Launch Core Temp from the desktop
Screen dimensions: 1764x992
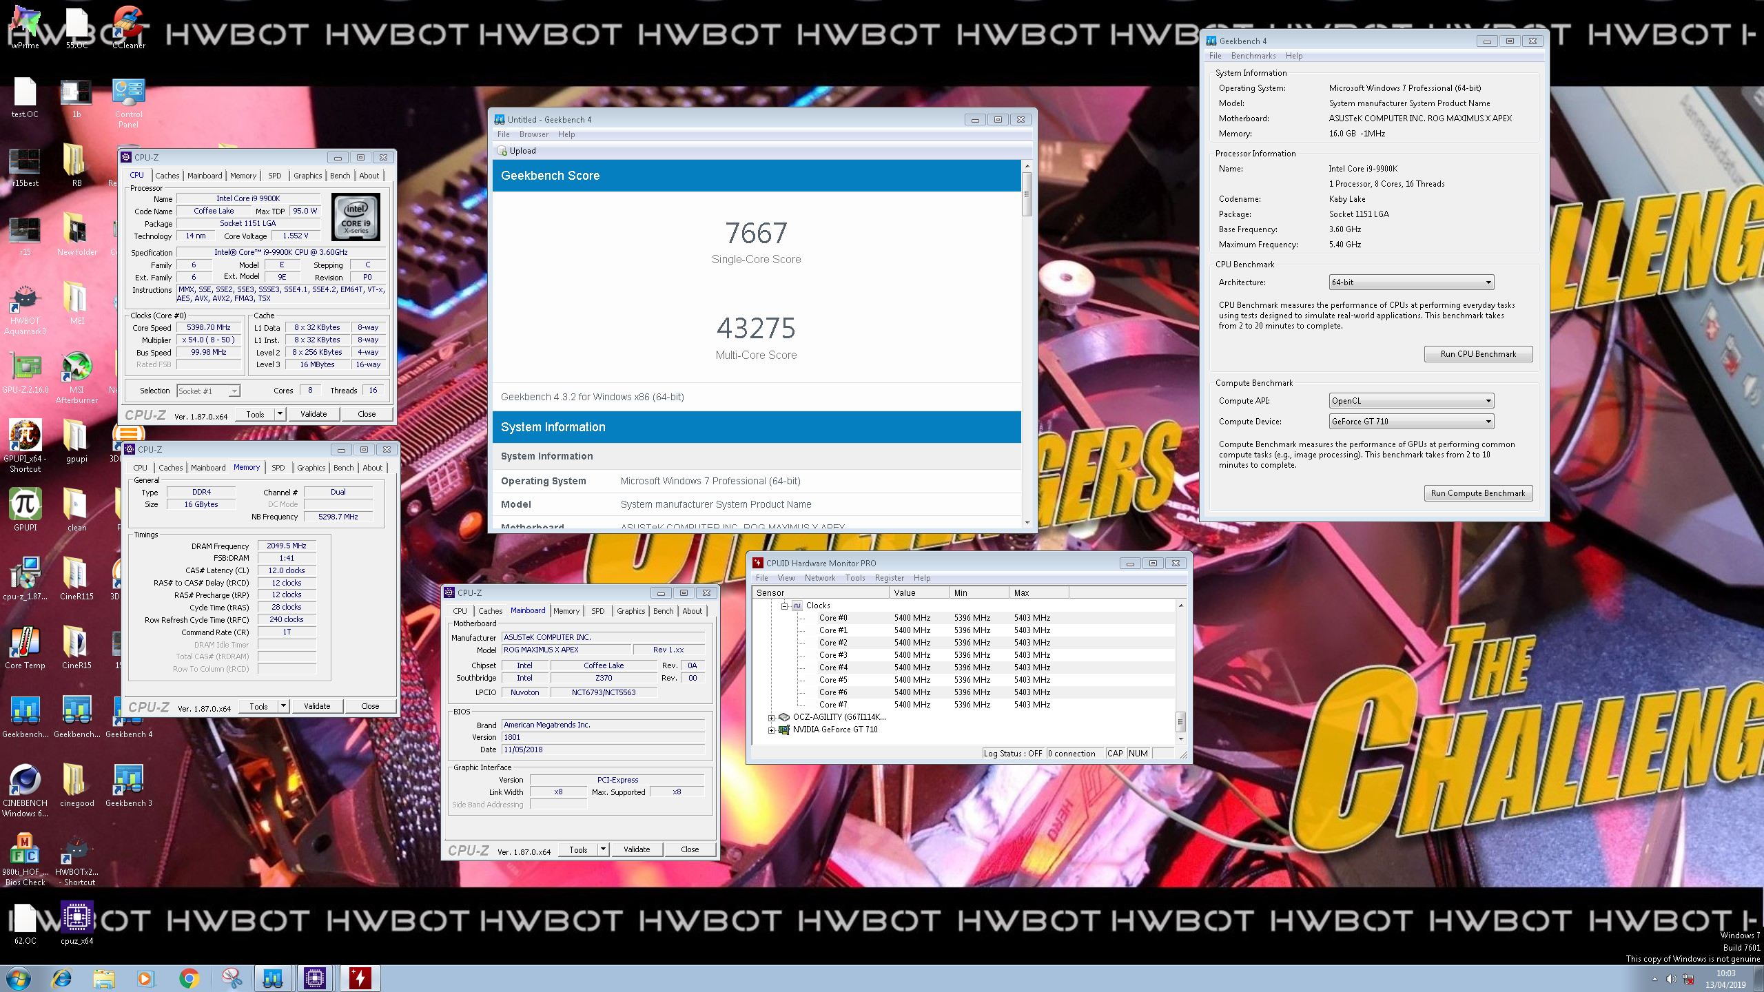coord(25,648)
